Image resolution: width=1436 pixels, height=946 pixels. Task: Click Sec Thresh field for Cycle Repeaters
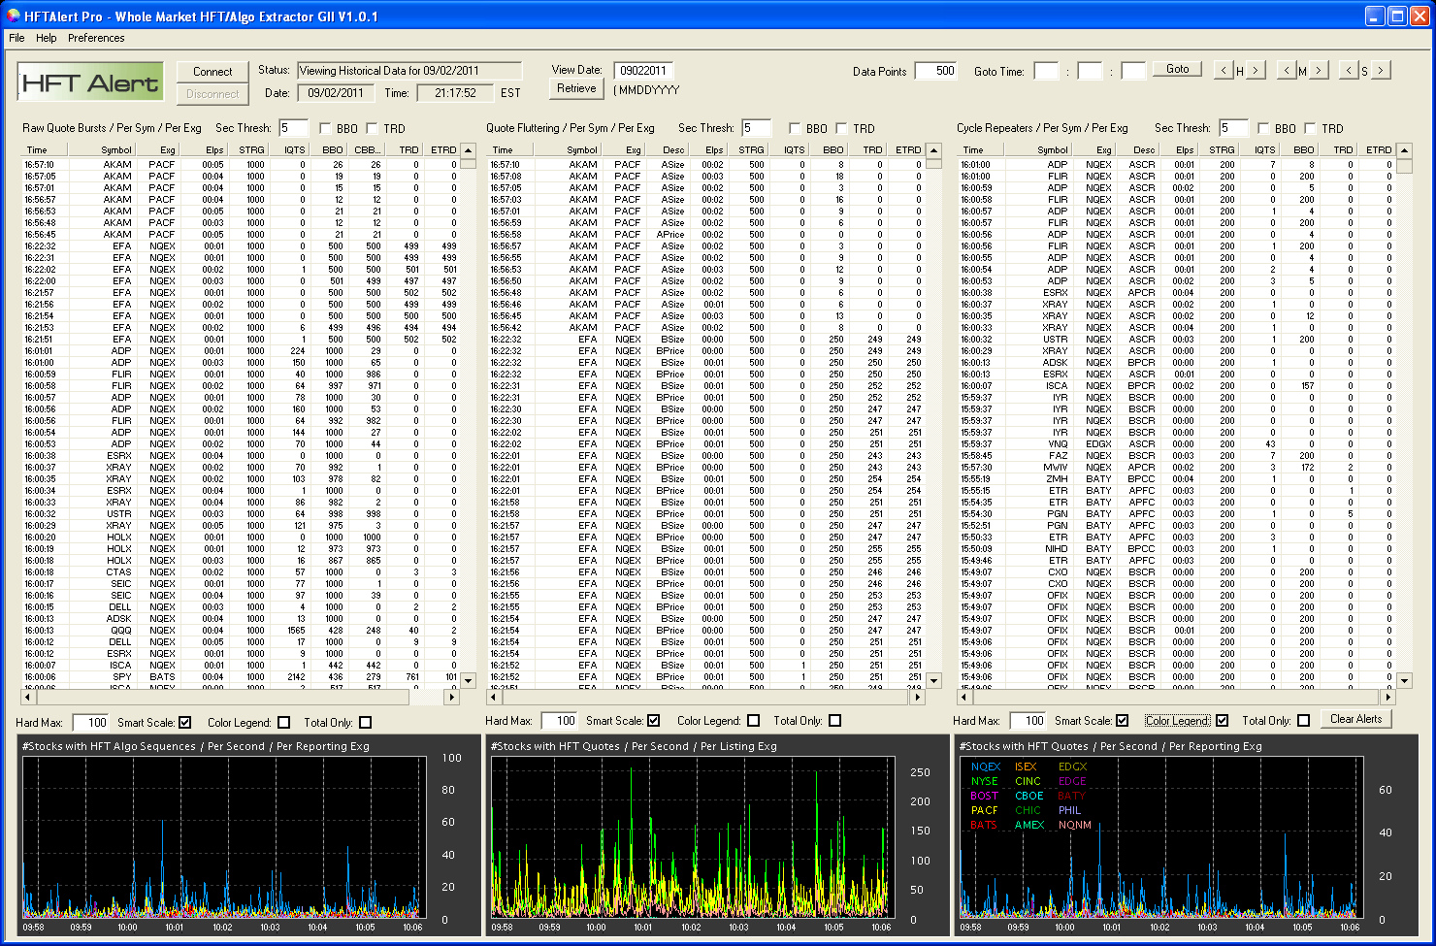click(x=1234, y=128)
